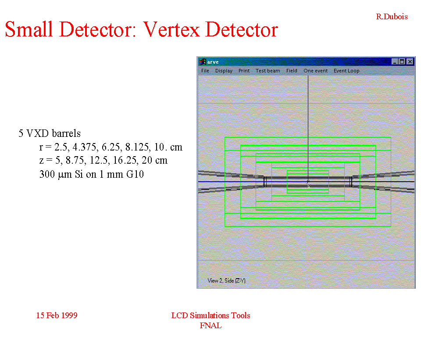The height and width of the screenshot is (337, 421).
Task: Click the R.Dubois author name
Action: (392, 17)
